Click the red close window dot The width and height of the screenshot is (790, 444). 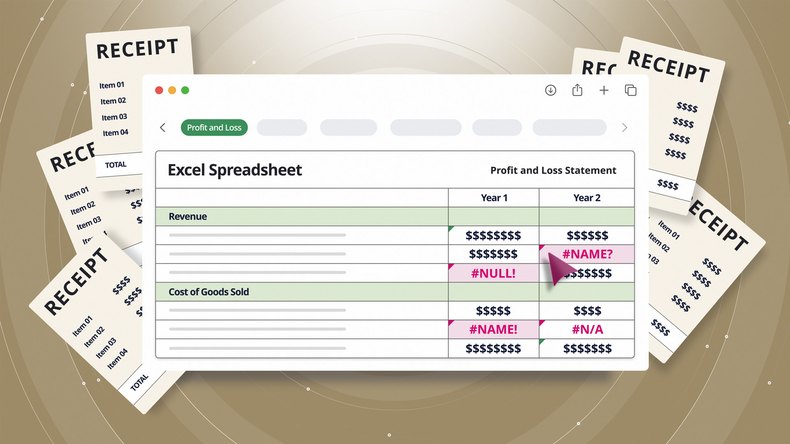click(x=159, y=90)
